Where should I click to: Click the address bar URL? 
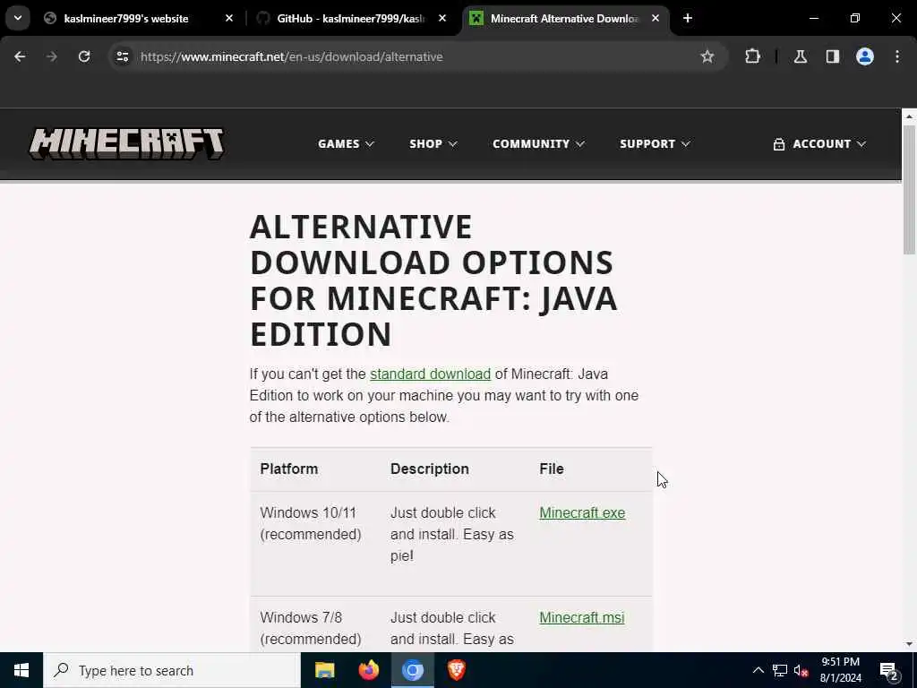click(291, 56)
